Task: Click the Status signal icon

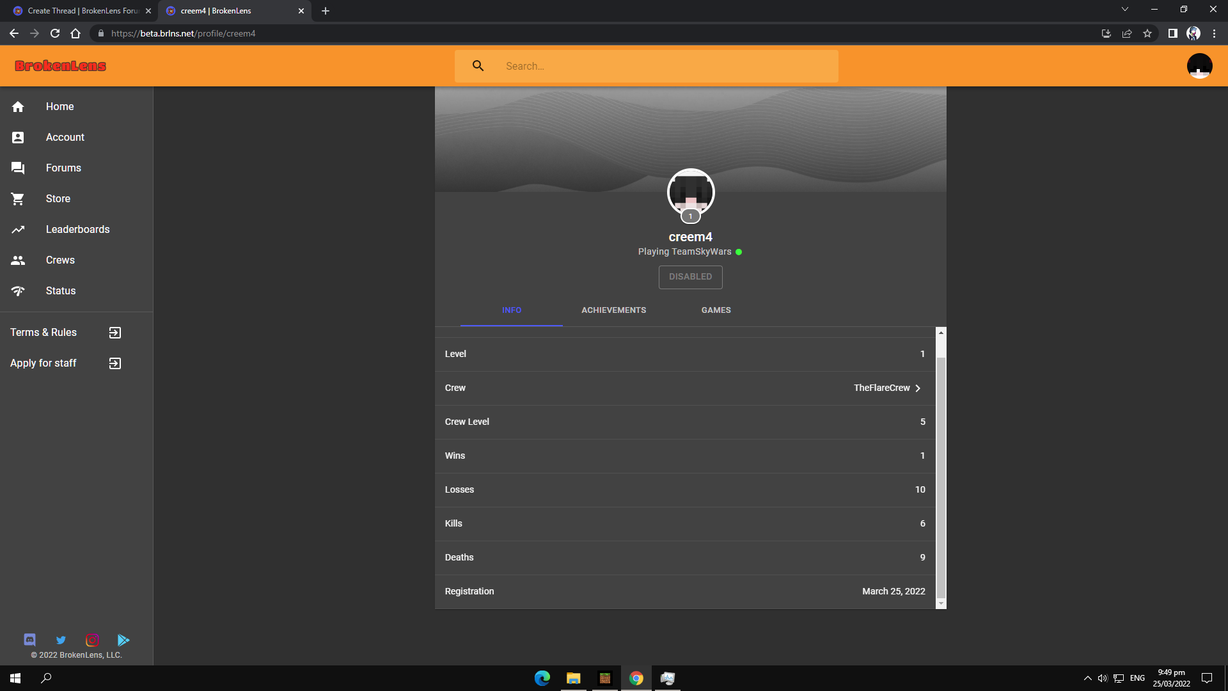Action: [18, 291]
